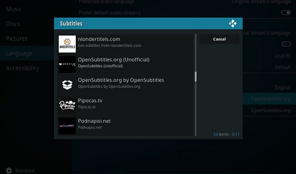296x174 pixels.
Task: Click the Pipocas logo icon
Action: coord(67,105)
